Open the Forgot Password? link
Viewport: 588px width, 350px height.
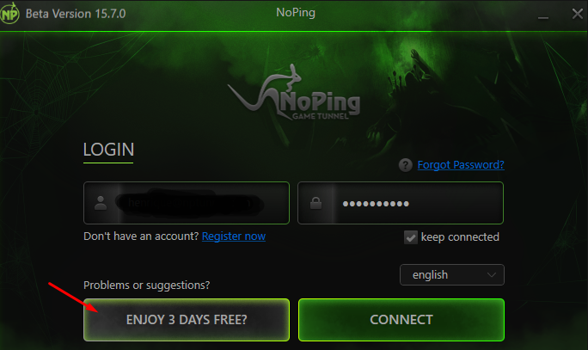(461, 165)
